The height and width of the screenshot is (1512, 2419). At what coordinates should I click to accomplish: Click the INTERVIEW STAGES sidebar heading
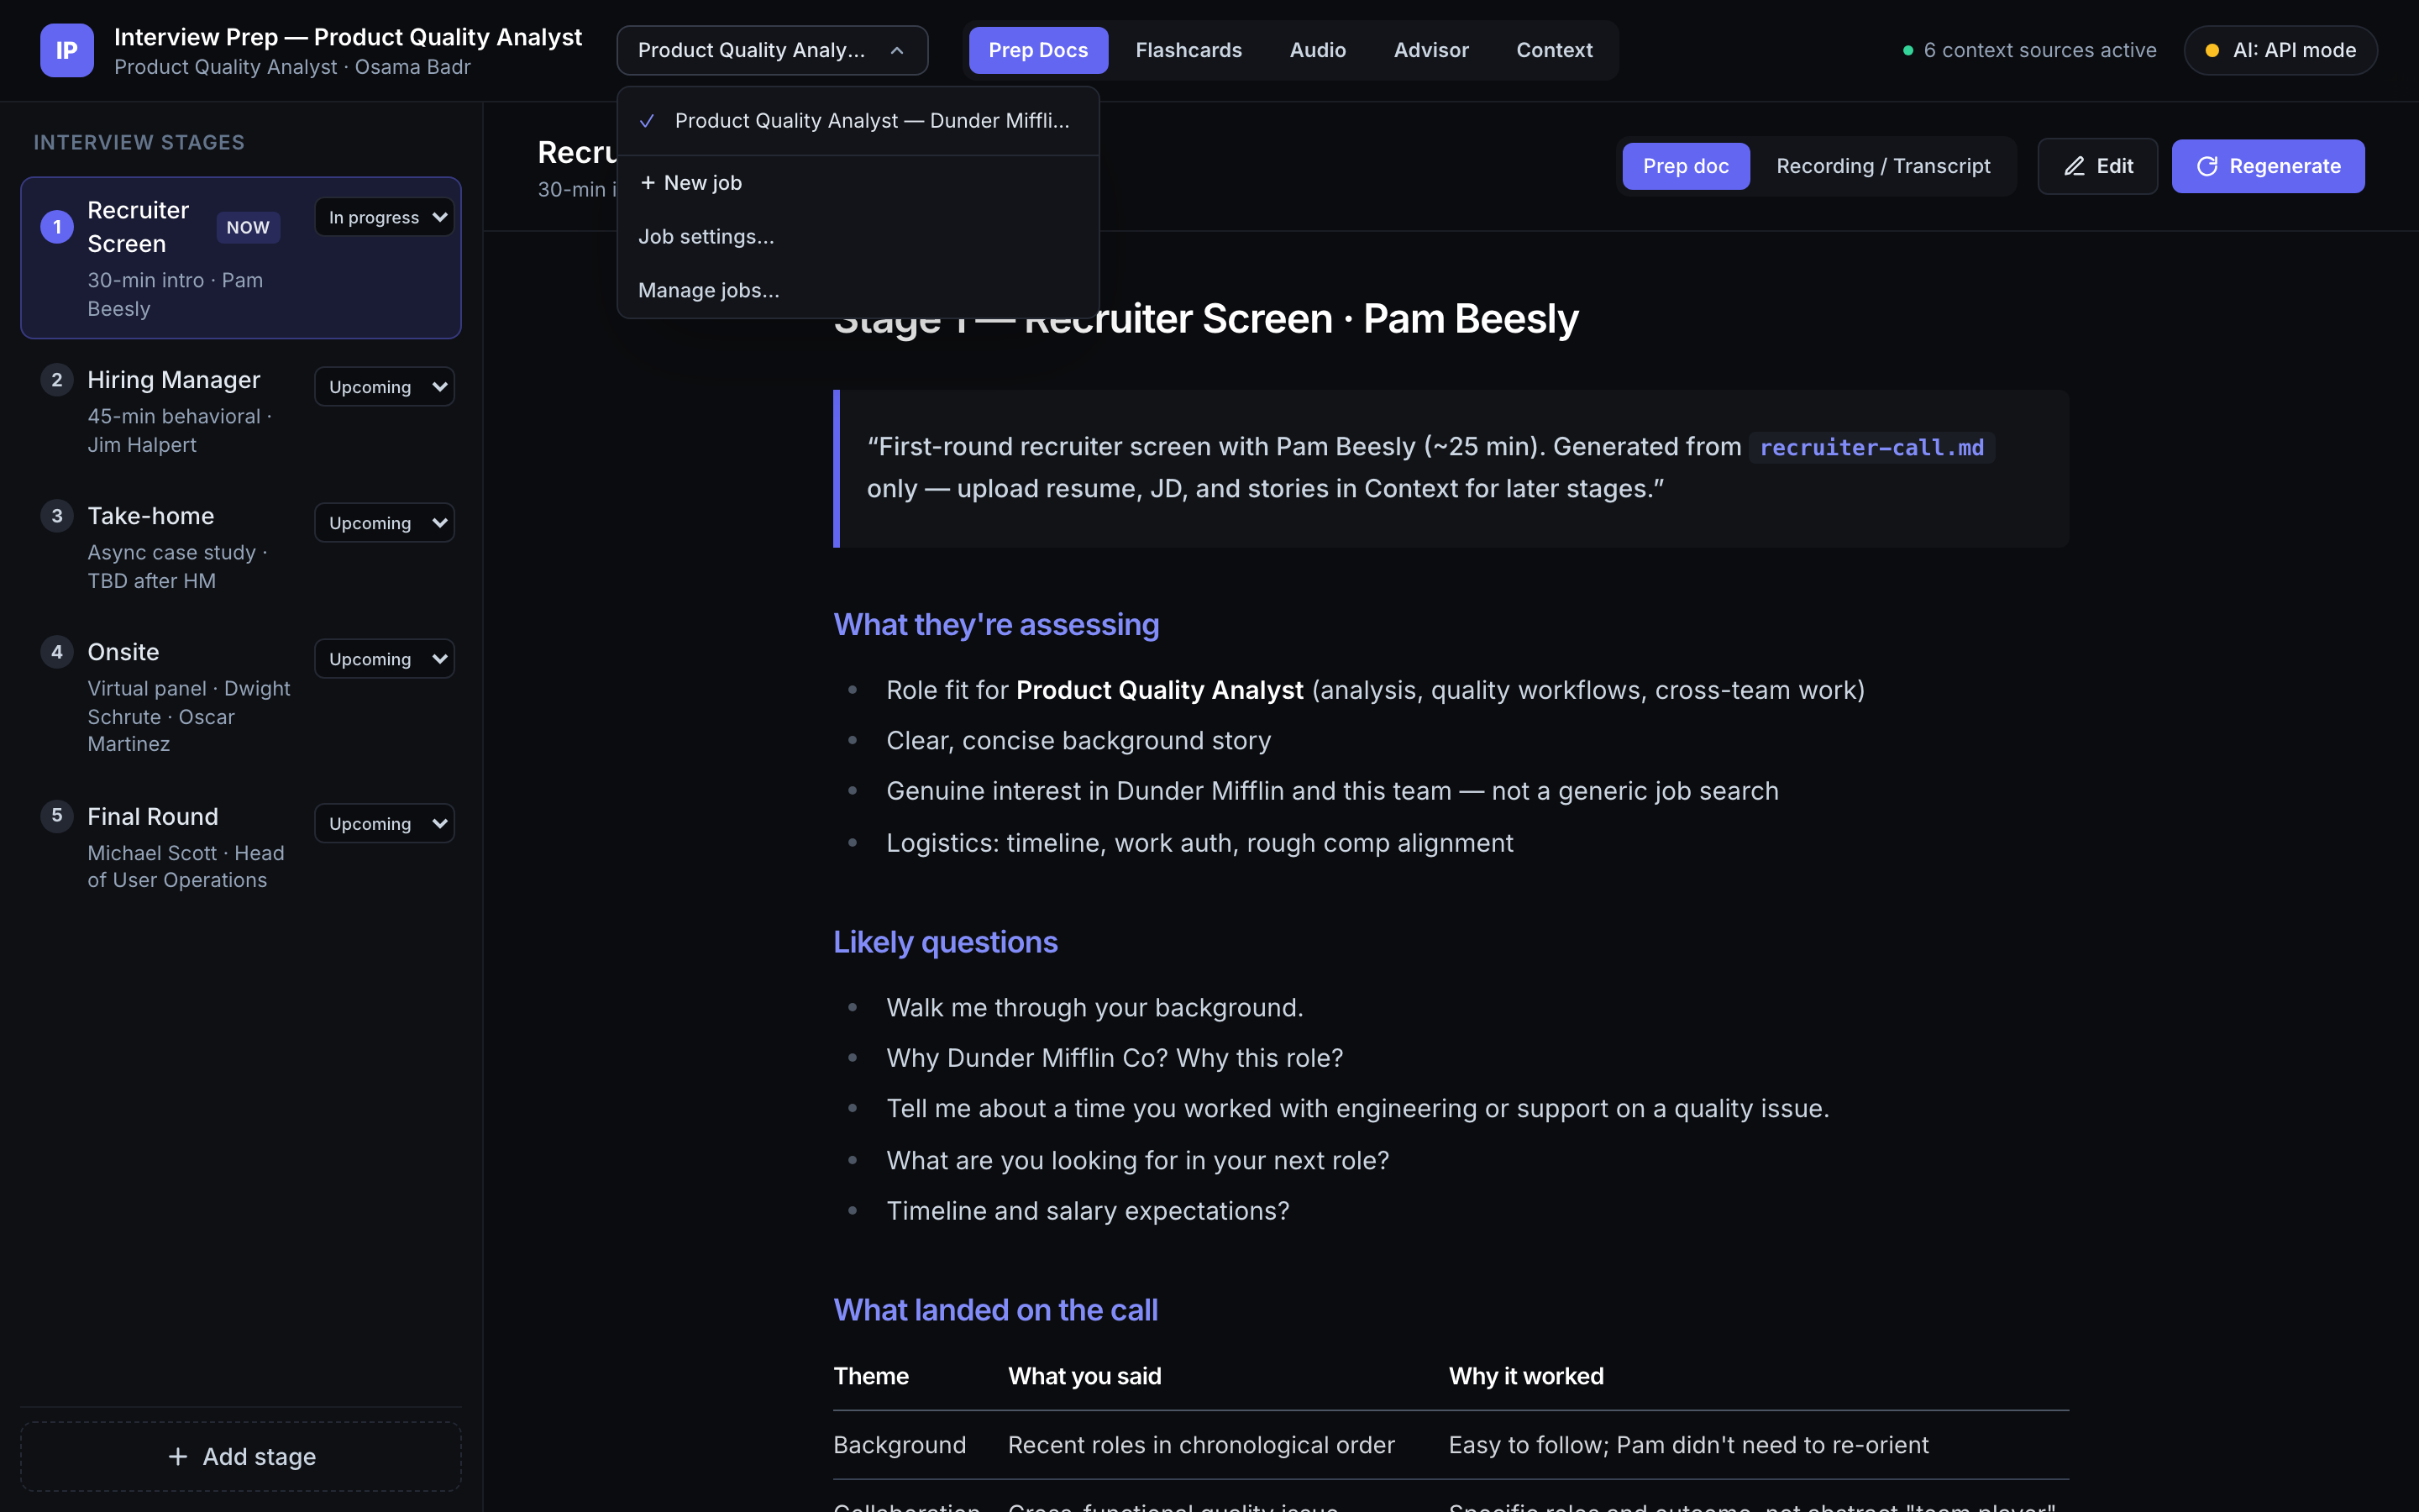click(139, 142)
